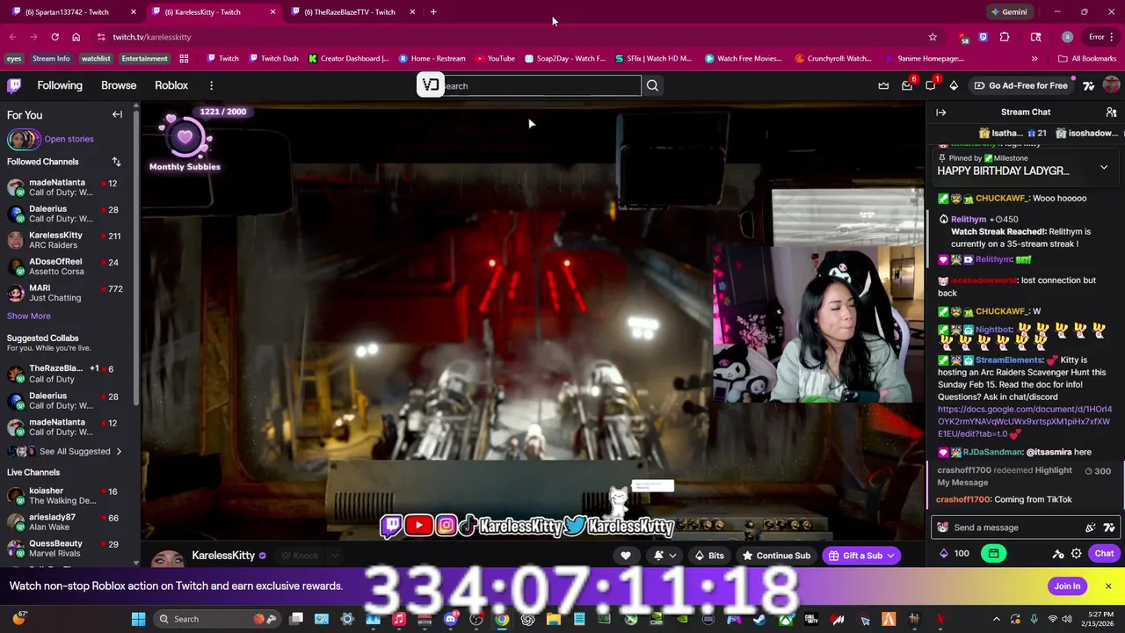Expand the pinned birthday message
The image size is (1125, 633).
(1104, 167)
